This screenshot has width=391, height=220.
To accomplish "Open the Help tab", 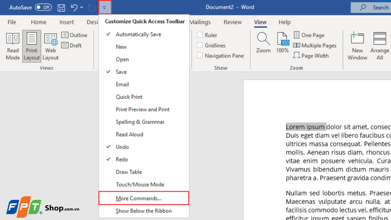I will [x=284, y=22].
